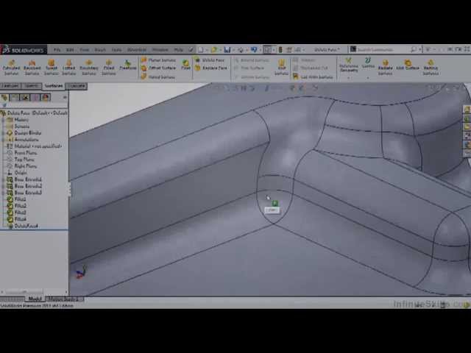The height and width of the screenshot is (353, 471).
Task: Open the File menu
Action: (57, 49)
